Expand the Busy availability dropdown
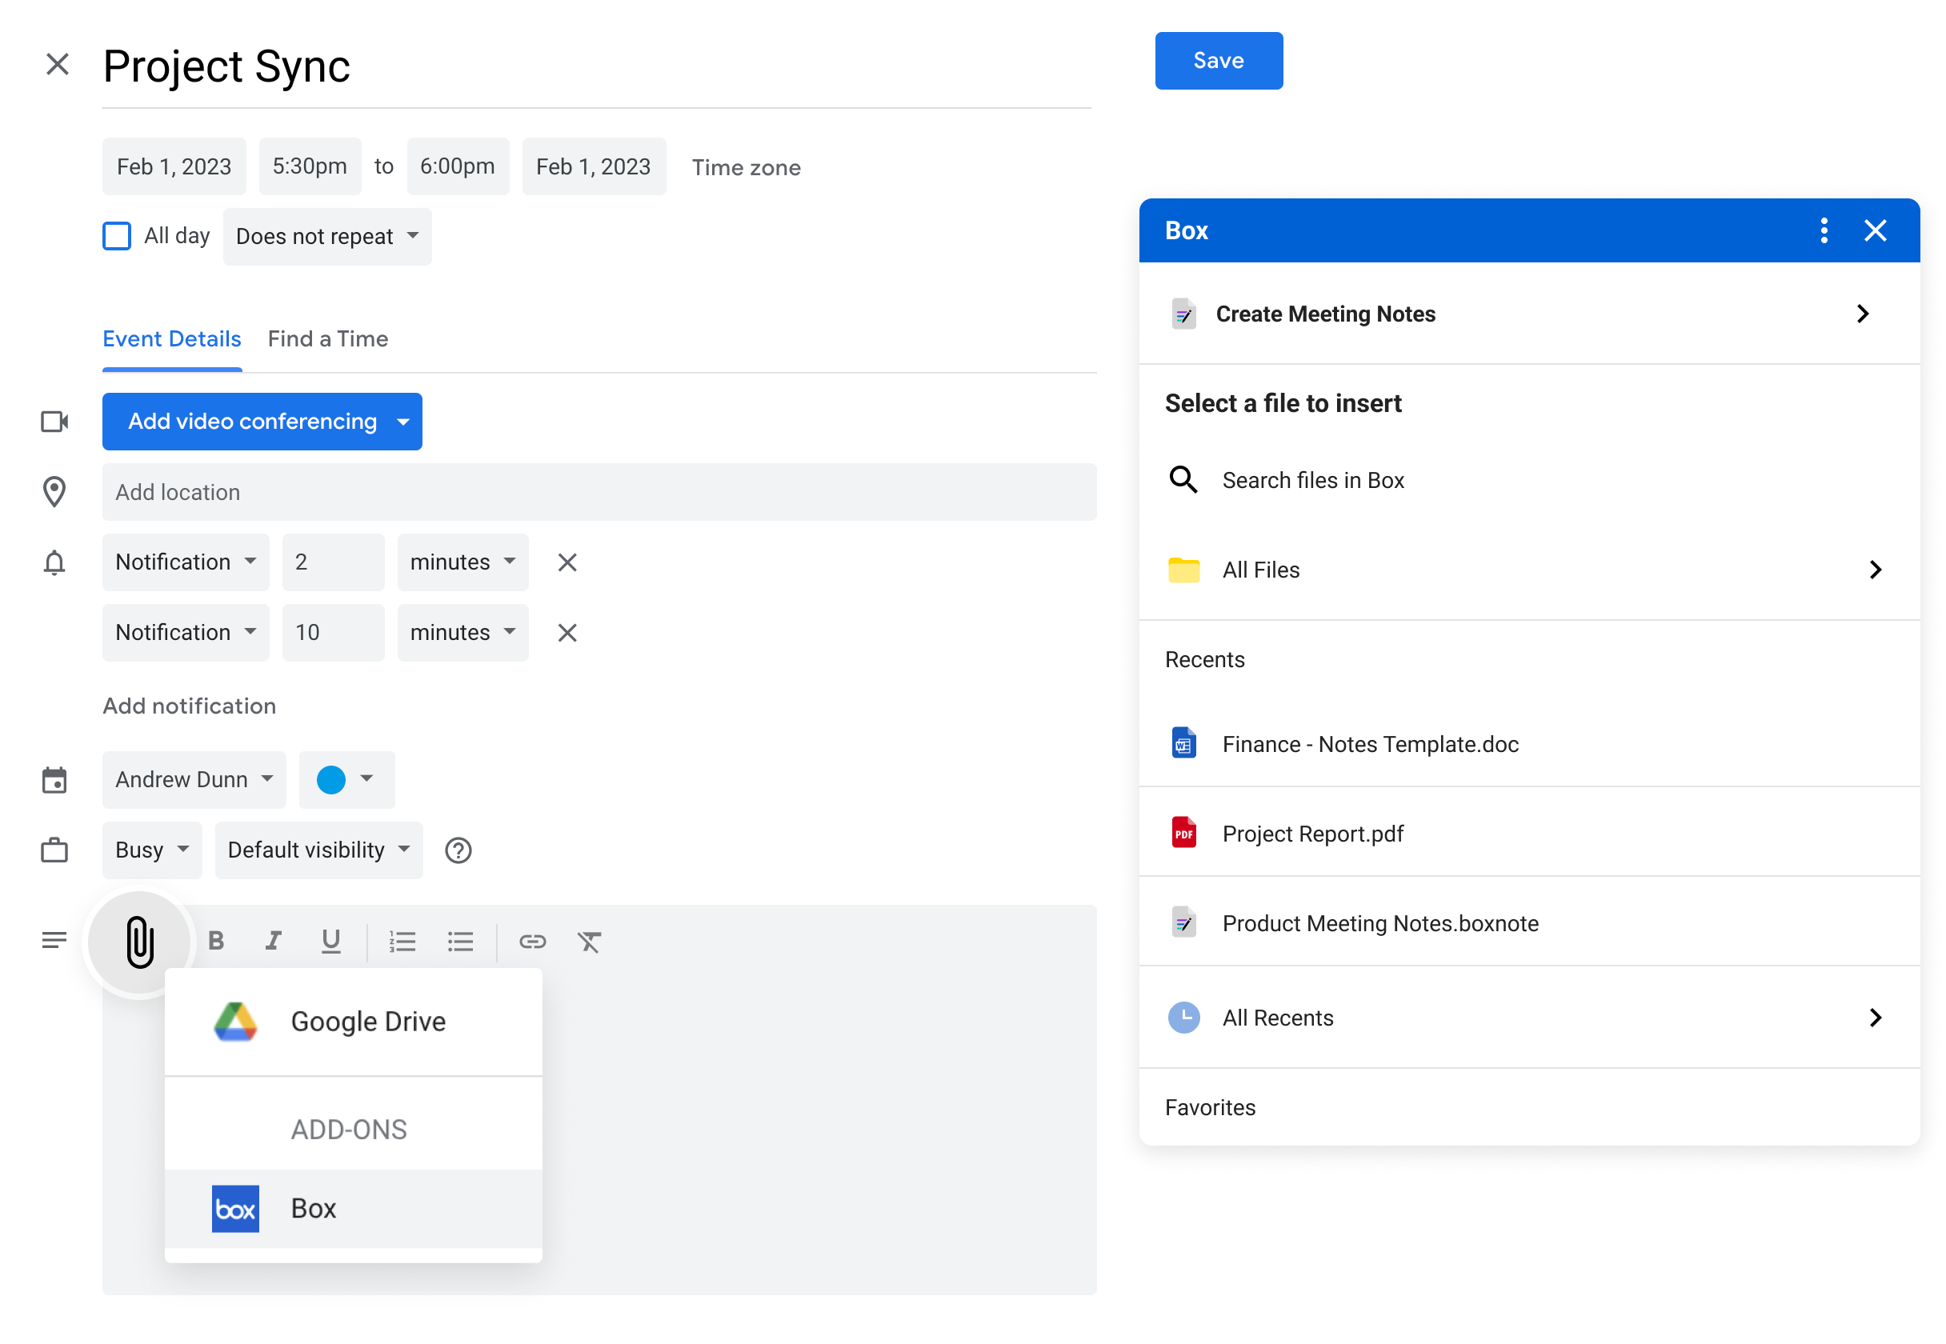Viewport: 1946px width, 1344px height. [x=151, y=850]
